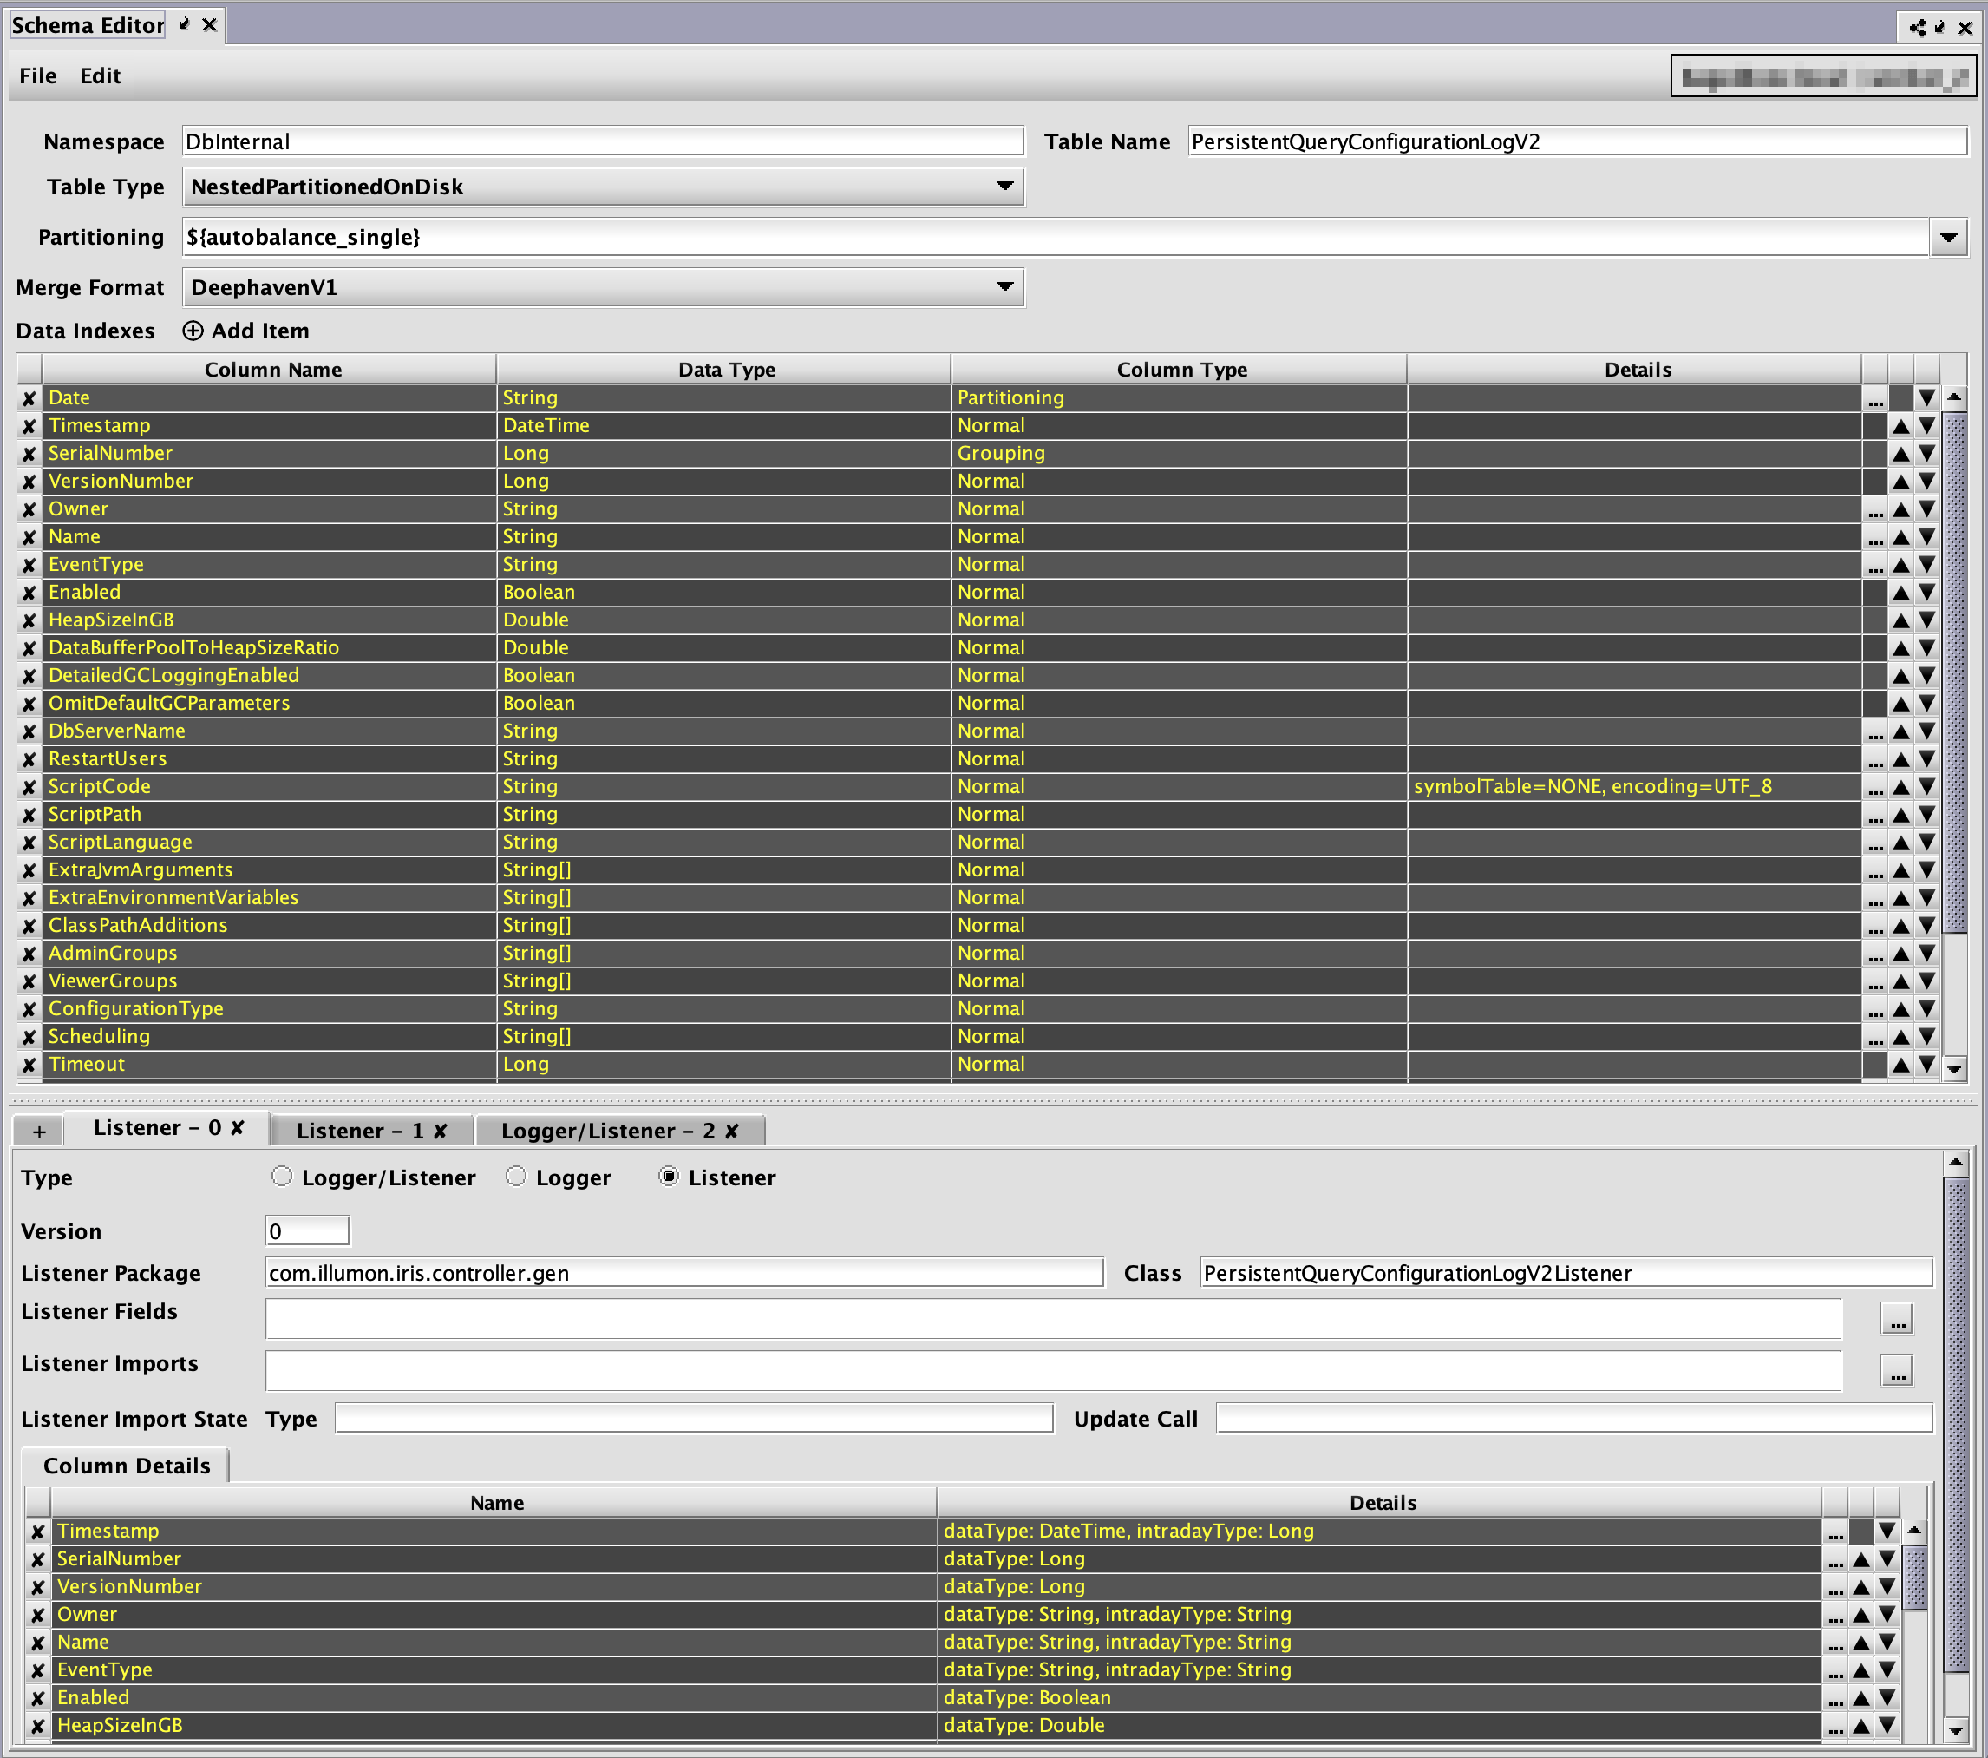Viewport: 1988px width, 1758px height.
Task: Click the Add Item plus icon
Action: [193, 331]
